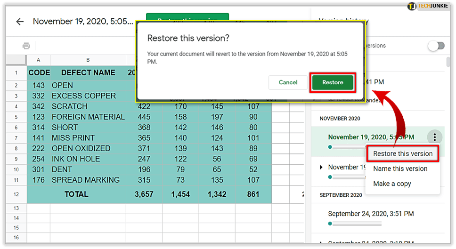Expand the second November version entry

[x=321, y=167]
